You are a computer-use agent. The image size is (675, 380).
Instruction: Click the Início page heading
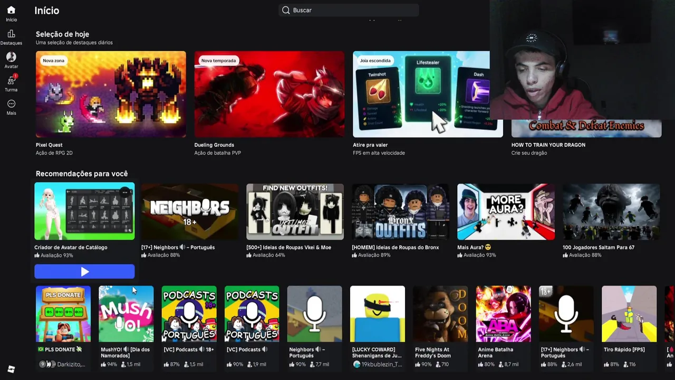pyautogui.click(x=47, y=11)
